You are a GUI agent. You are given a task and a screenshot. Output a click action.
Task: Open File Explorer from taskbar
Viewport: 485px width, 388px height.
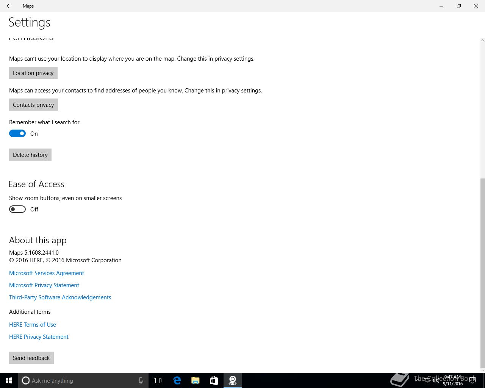[x=196, y=380]
